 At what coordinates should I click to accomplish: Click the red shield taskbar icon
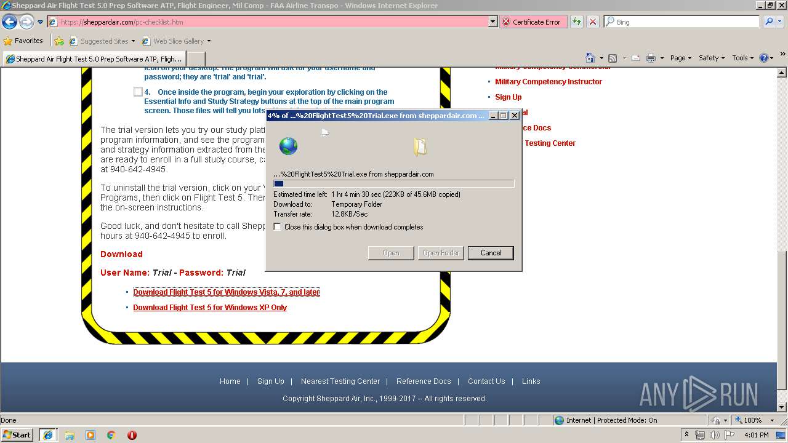[132, 435]
